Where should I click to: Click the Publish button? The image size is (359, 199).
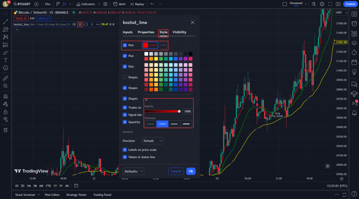350,4
